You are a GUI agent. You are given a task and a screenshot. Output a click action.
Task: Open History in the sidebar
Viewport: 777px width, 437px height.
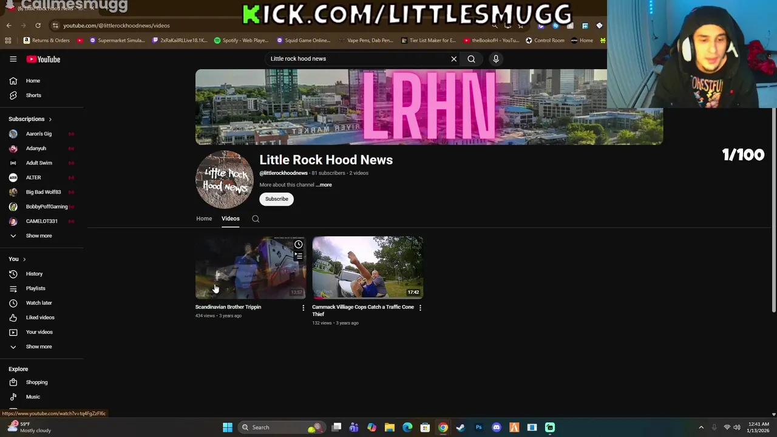(34, 274)
